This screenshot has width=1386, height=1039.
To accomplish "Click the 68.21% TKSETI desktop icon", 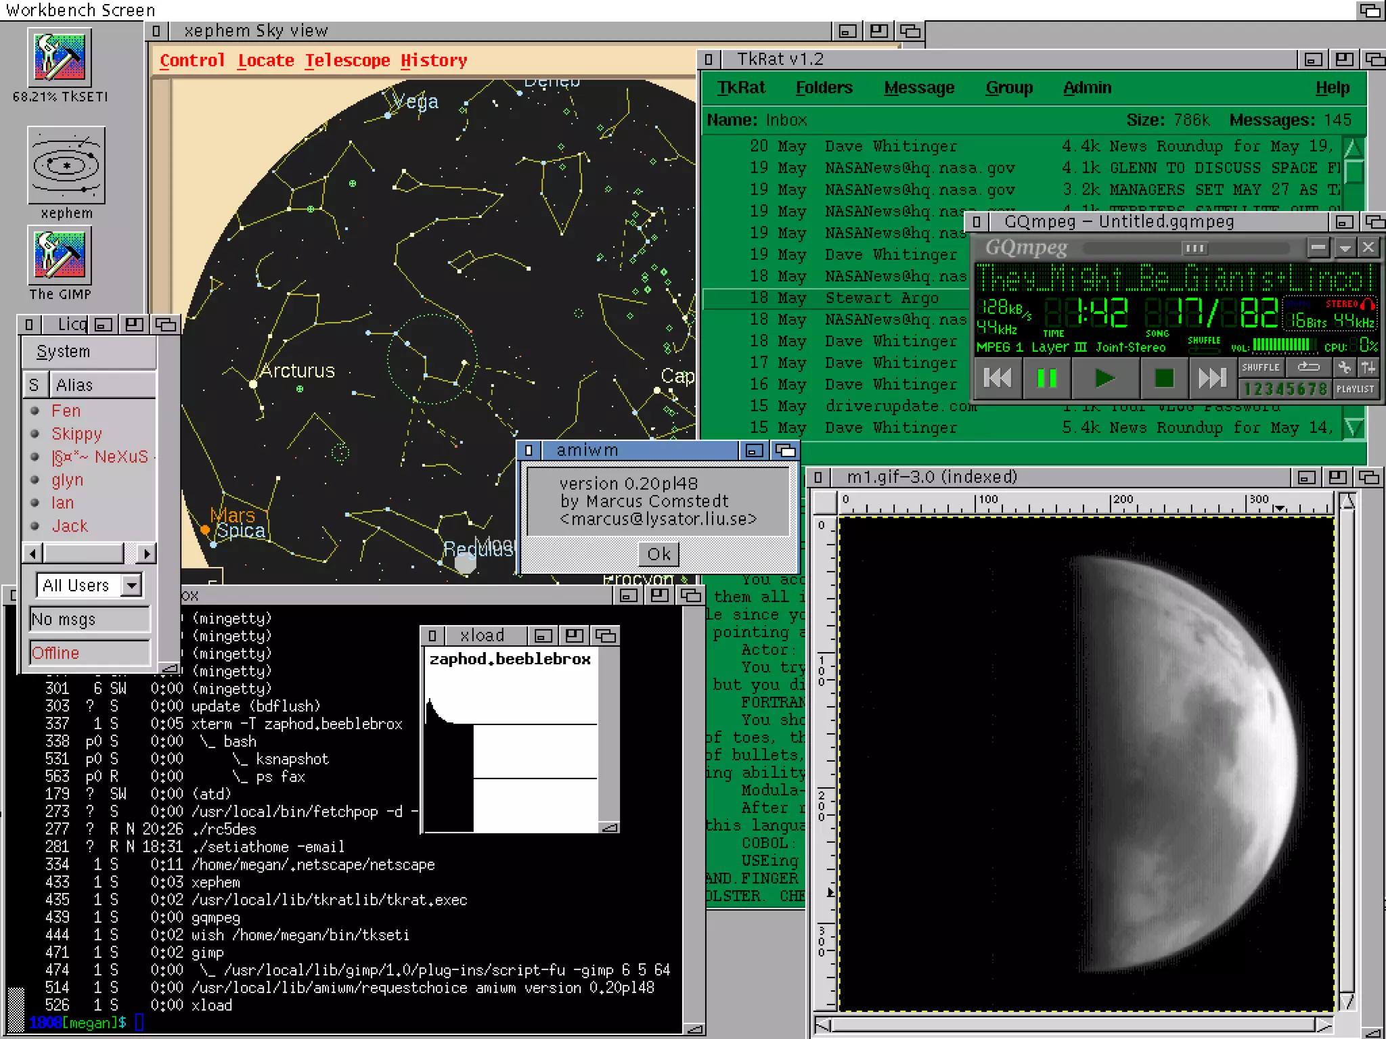I will click(x=60, y=57).
